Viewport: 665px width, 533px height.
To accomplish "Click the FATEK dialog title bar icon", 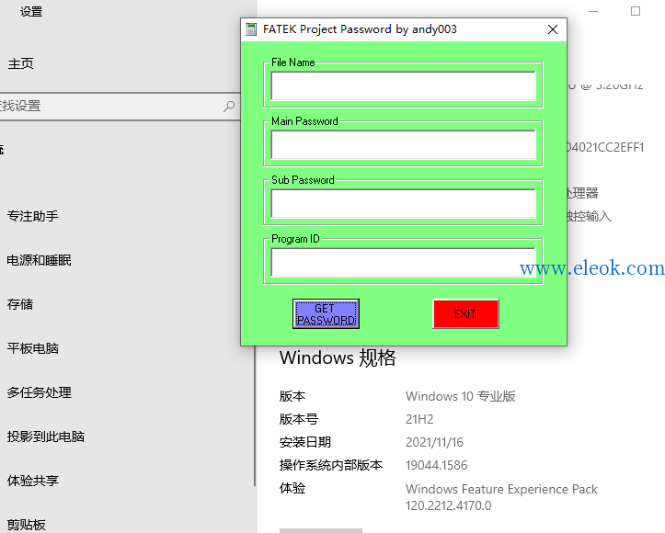I will [251, 29].
